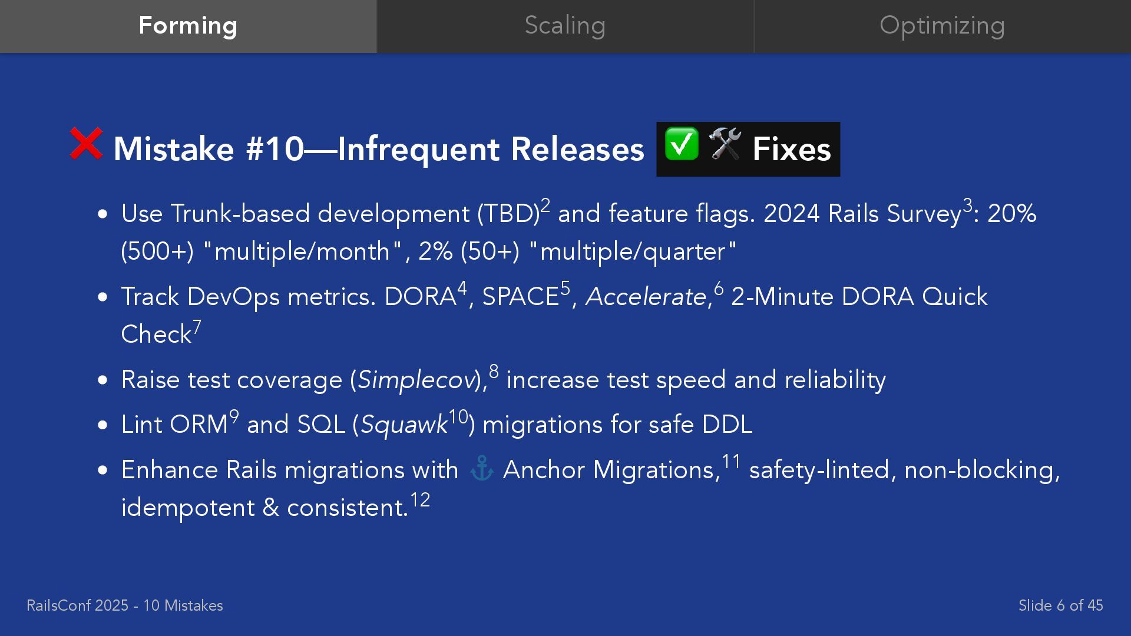This screenshot has width=1131, height=636.
Task: Click the anchor icon before Anchor Migrations
Action: [481, 469]
